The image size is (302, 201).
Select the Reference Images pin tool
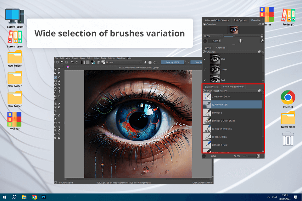pos(55,119)
